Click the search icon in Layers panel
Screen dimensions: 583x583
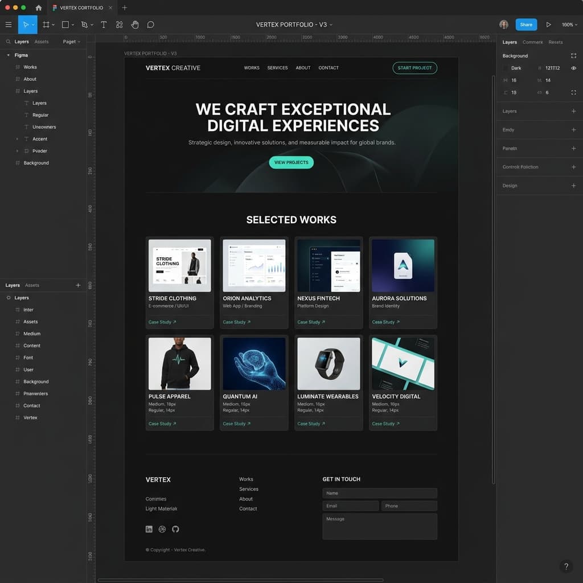8,42
